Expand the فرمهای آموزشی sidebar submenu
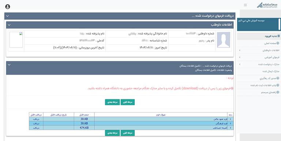The image size is (281, 141). (240, 57)
